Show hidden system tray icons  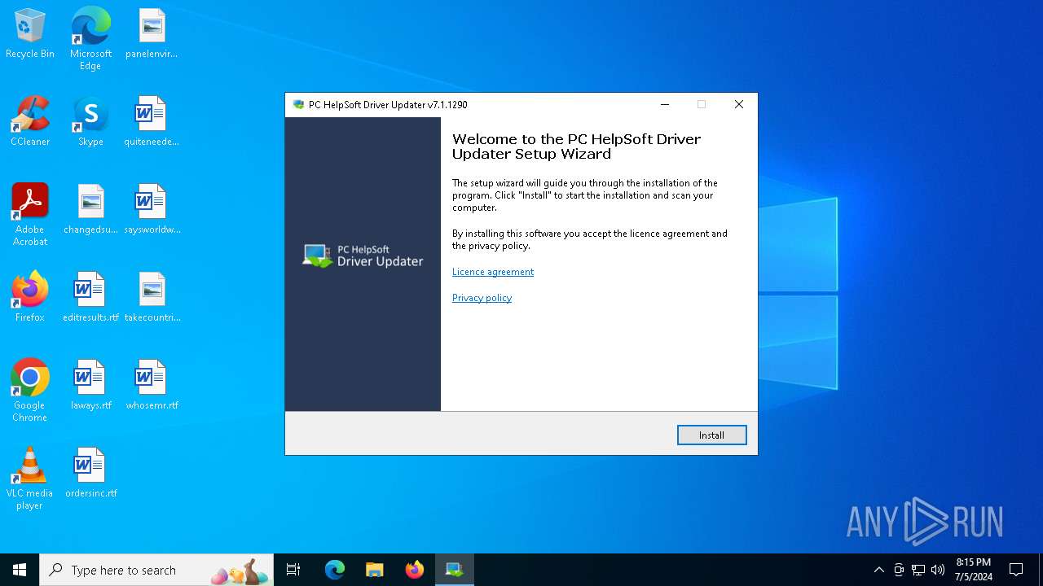tap(878, 570)
